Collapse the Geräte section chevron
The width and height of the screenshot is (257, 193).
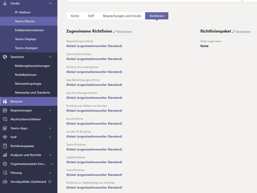50,3
